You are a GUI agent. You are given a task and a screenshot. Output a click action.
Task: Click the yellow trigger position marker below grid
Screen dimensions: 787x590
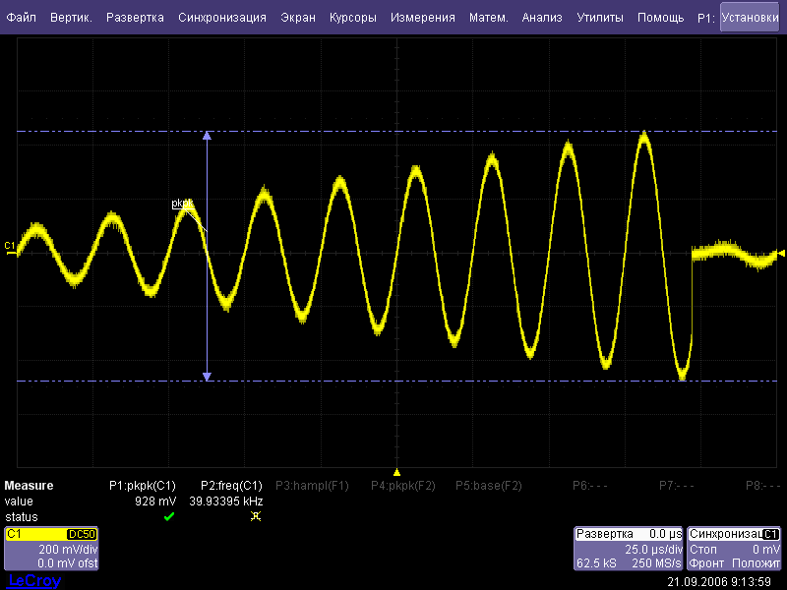[x=396, y=471]
